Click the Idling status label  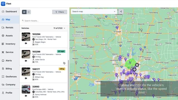tap(62, 69)
